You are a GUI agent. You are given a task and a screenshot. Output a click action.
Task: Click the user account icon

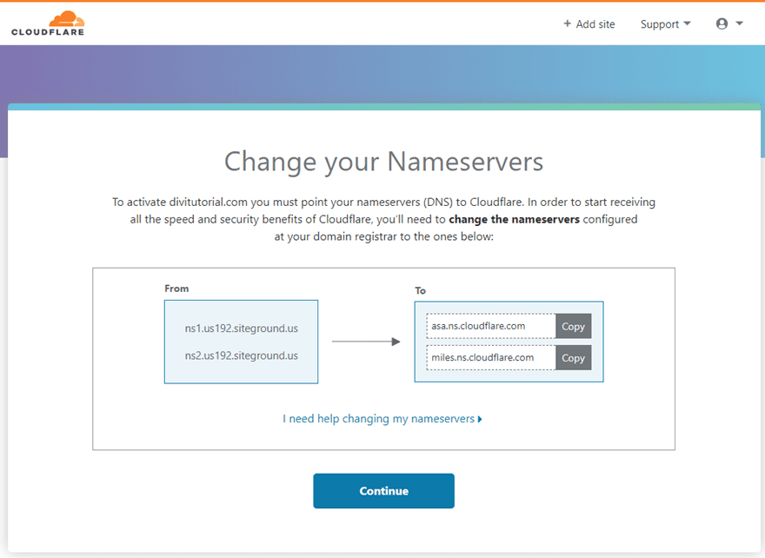tap(720, 23)
